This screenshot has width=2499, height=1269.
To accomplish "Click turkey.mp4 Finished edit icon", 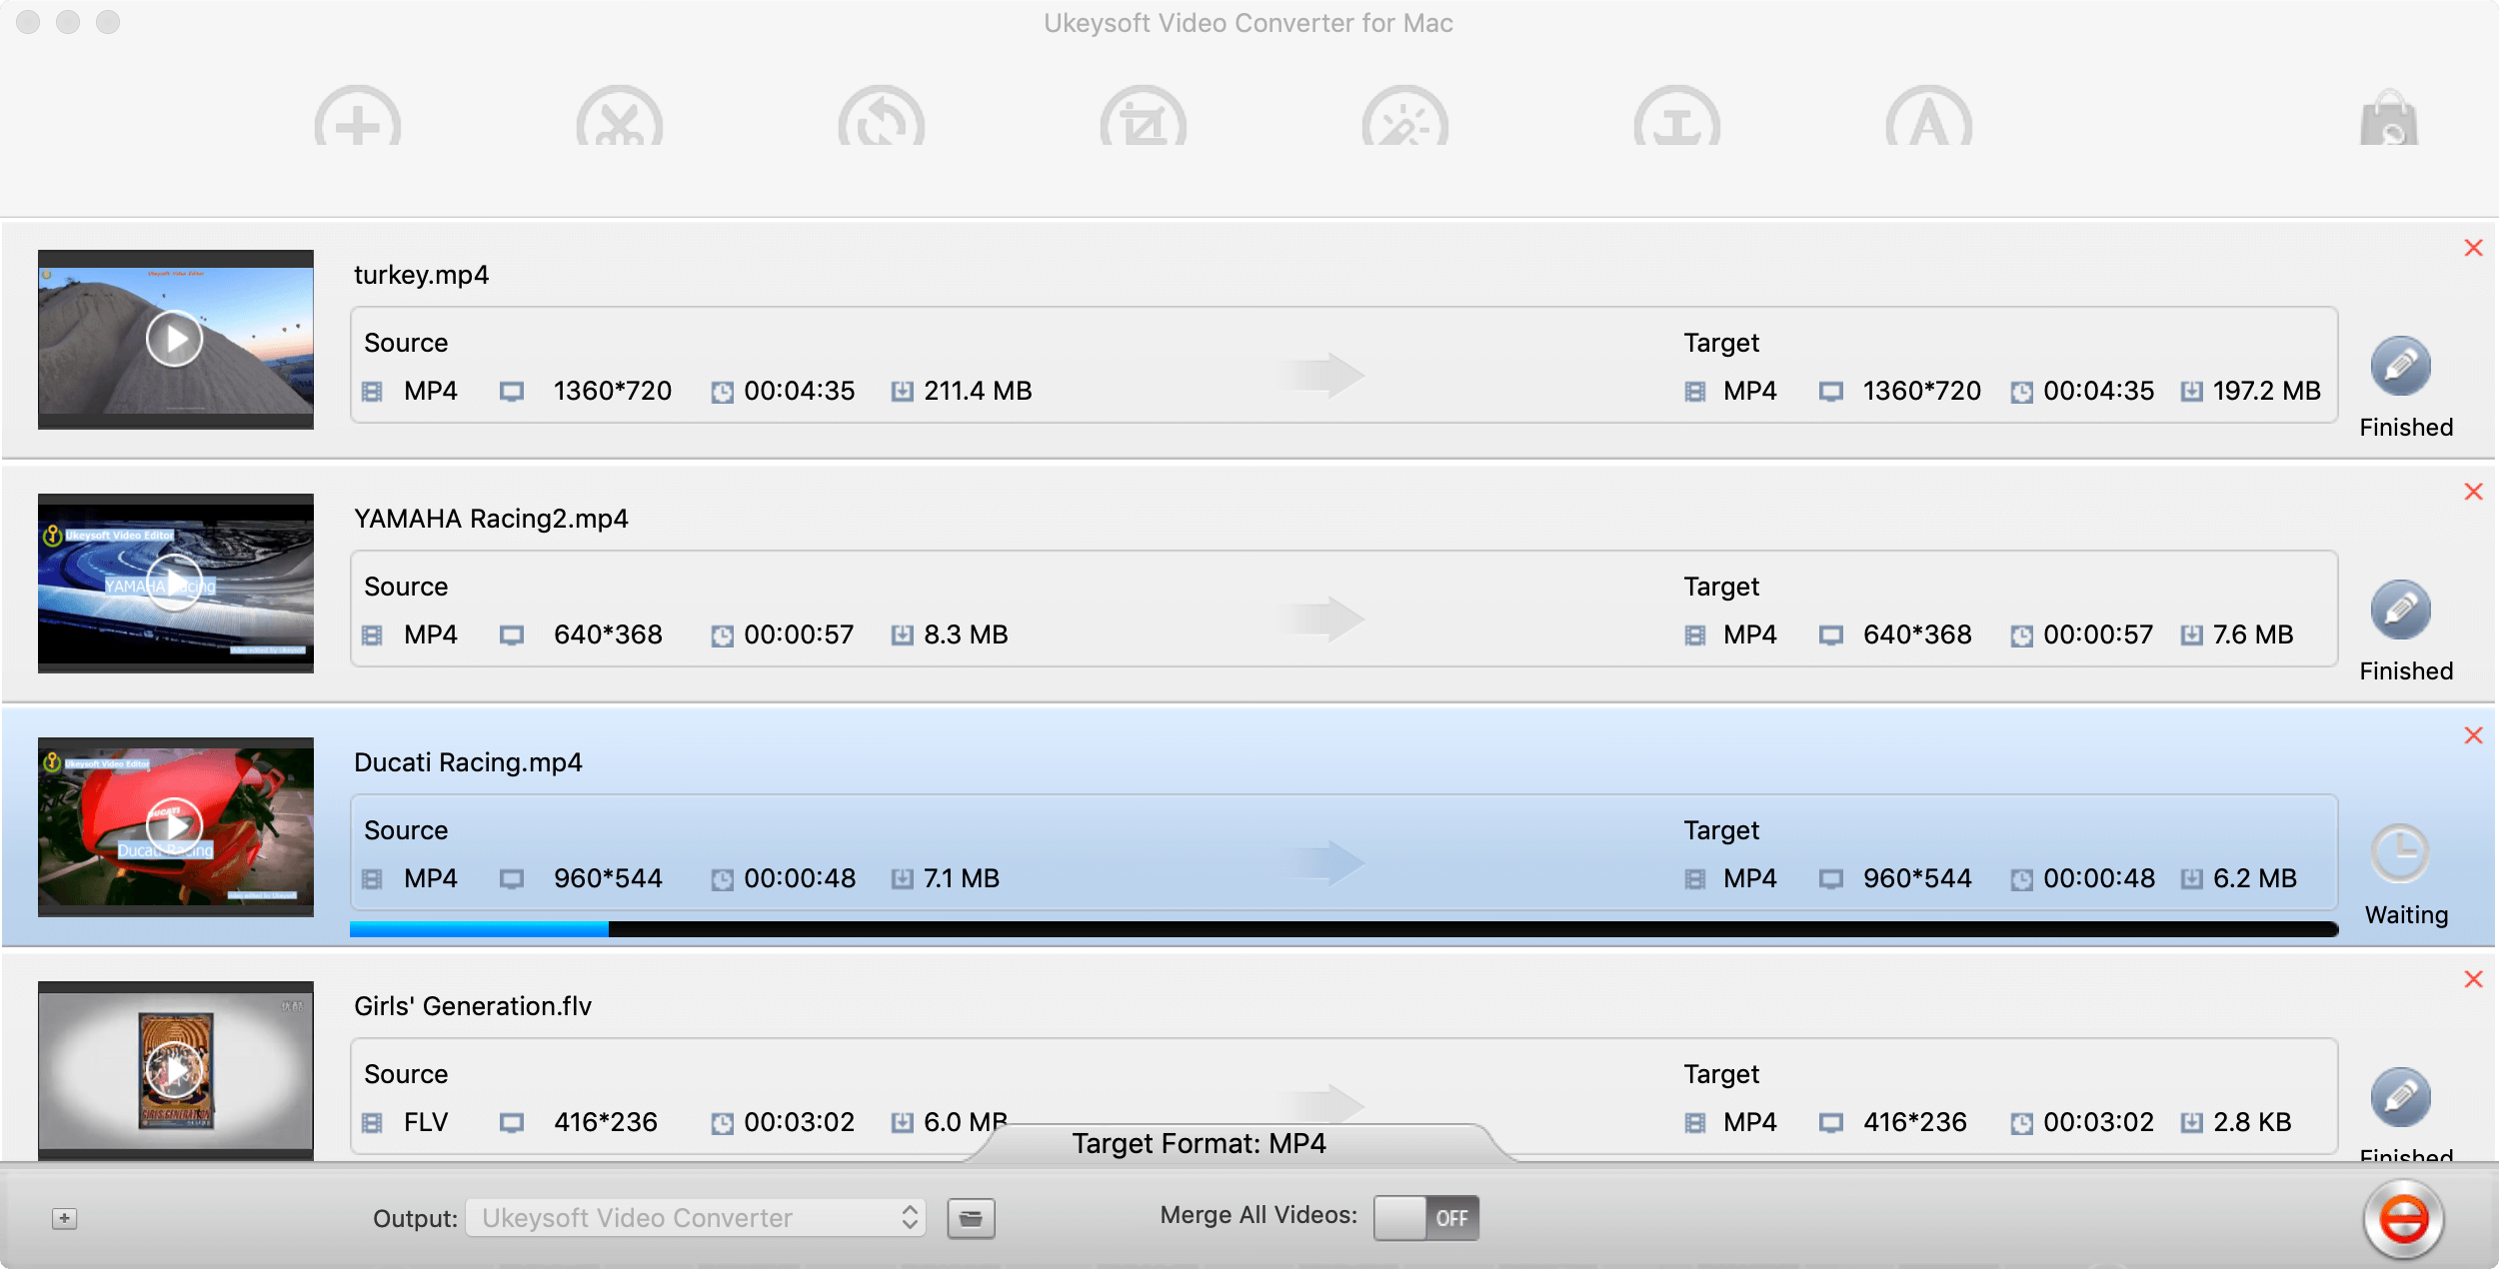I will pos(2402,368).
